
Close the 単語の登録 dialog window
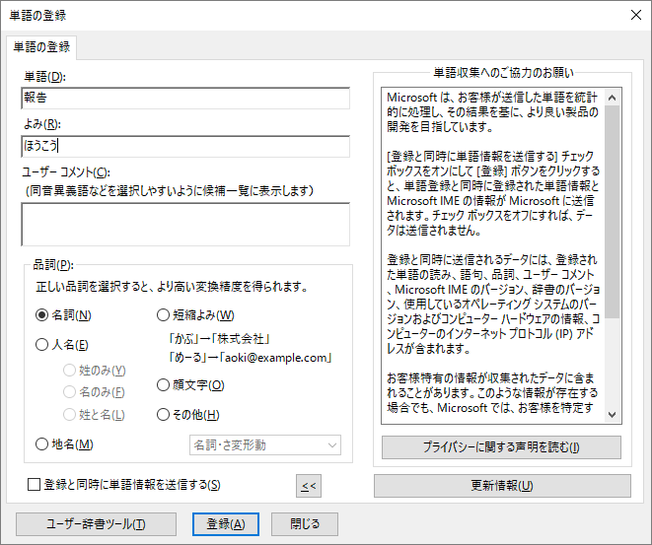coord(636,15)
